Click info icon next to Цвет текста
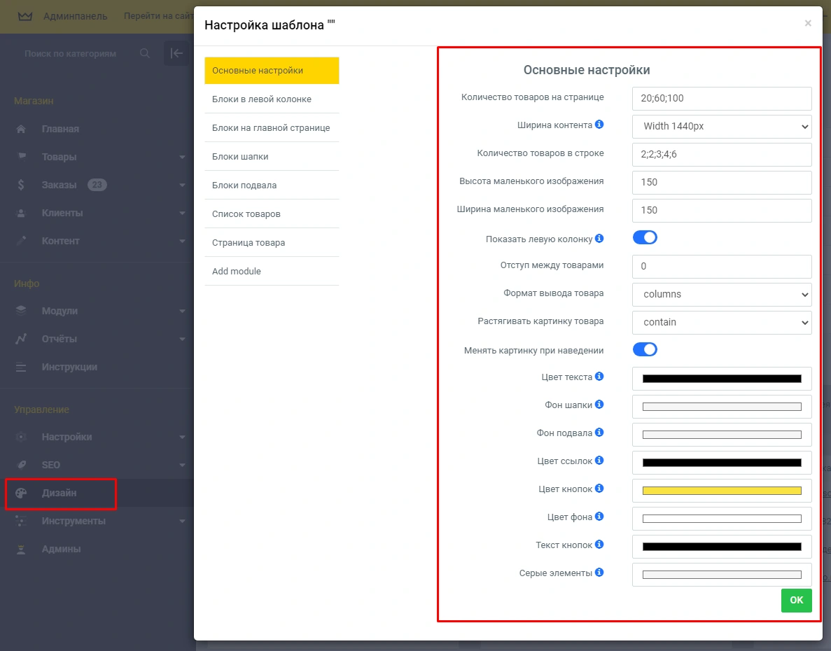Screen dimensions: 831x651 599,377
